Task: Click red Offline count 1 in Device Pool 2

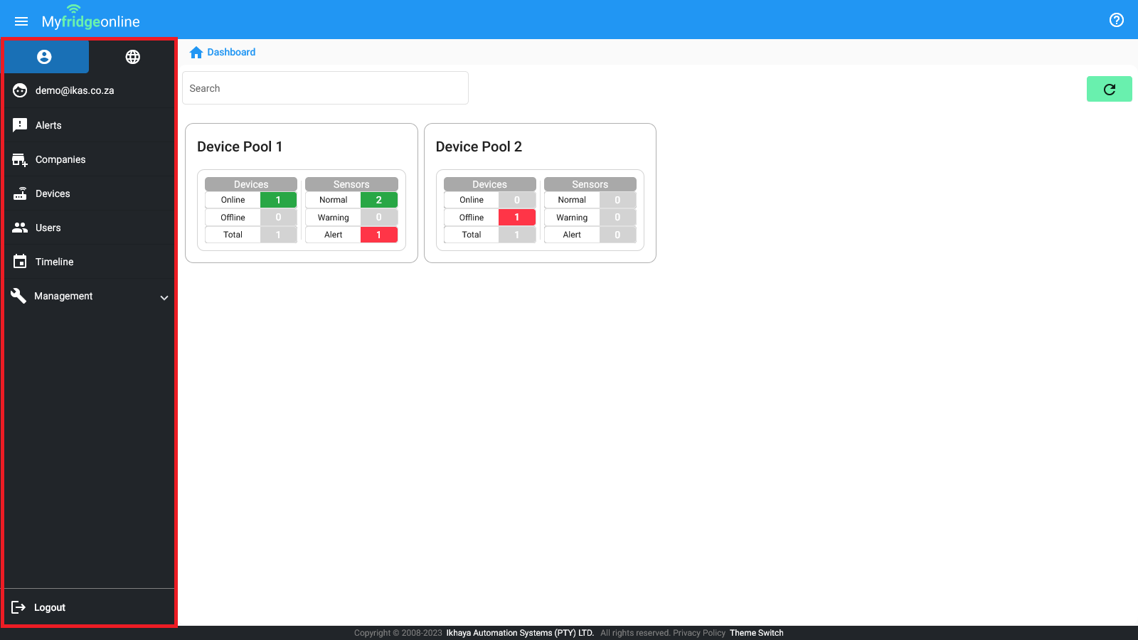Action: (x=517, y=218)
